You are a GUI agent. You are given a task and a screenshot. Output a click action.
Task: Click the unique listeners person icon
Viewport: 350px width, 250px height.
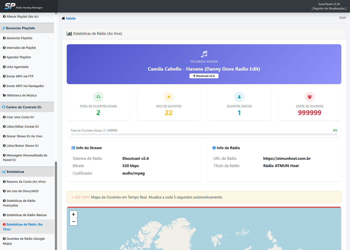point(239,97)
